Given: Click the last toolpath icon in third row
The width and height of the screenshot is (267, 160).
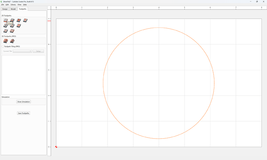Looking at the screenshot, I should tap(12, 31).
